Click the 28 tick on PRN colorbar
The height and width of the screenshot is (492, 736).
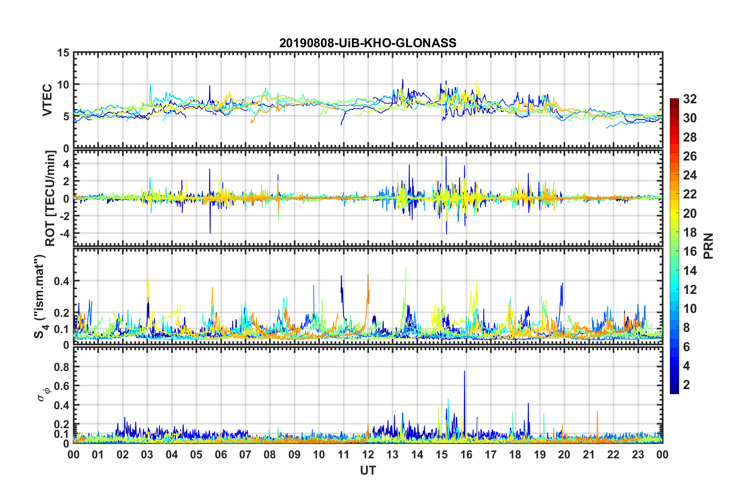tap(690, 137)
